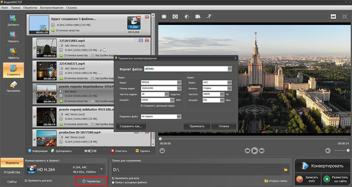The height and width of the screenshot is (187, 352).
Task: Click the watermark (copyright) icon above preview
Action: [x=175, y=17]
